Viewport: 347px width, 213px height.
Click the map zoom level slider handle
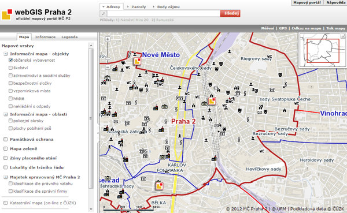click(x=108, y=58)
